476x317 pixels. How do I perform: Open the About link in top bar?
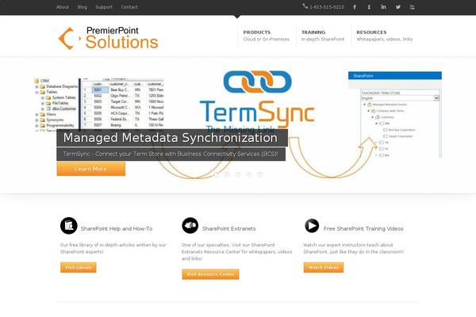point(63,7)
